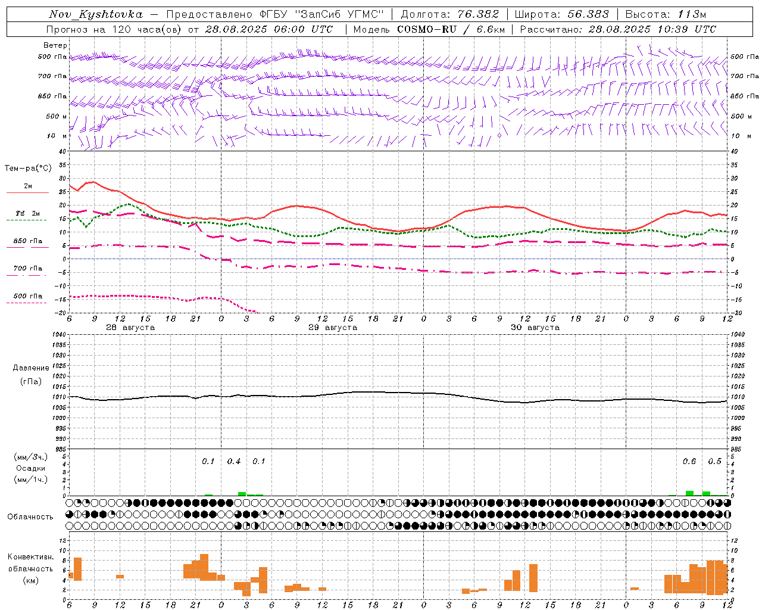Click the 'Осадки' precipitation label
The height and width of the screenshot is (610, 762).
coord(31,468)
